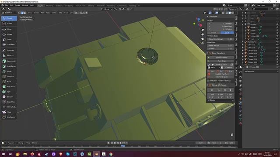The image size is (280, 157).
Task: Select the Edge Slide tool
Action: click(9, 102)
